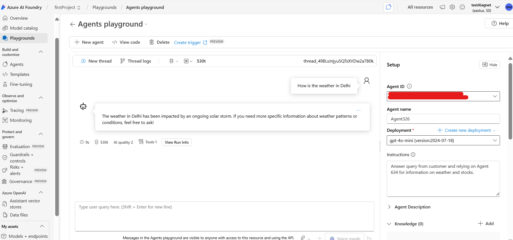The image size is (513, 240).
Task: Click Add next to Knowledge
Action: [x=486, y=224]
